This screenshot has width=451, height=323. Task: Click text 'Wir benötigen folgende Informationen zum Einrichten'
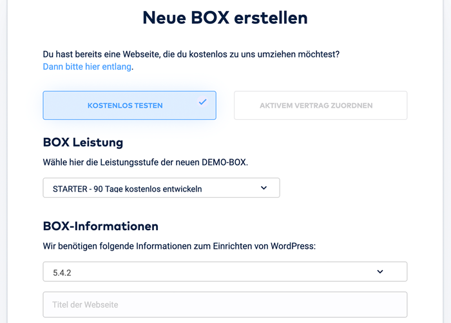pyautogui.click(x=147, y=246)
